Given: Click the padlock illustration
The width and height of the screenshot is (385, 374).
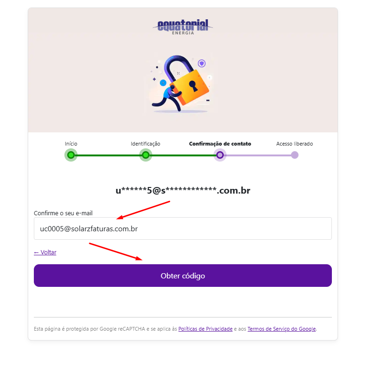Looking at the screenshot, I should click(181, 83).
